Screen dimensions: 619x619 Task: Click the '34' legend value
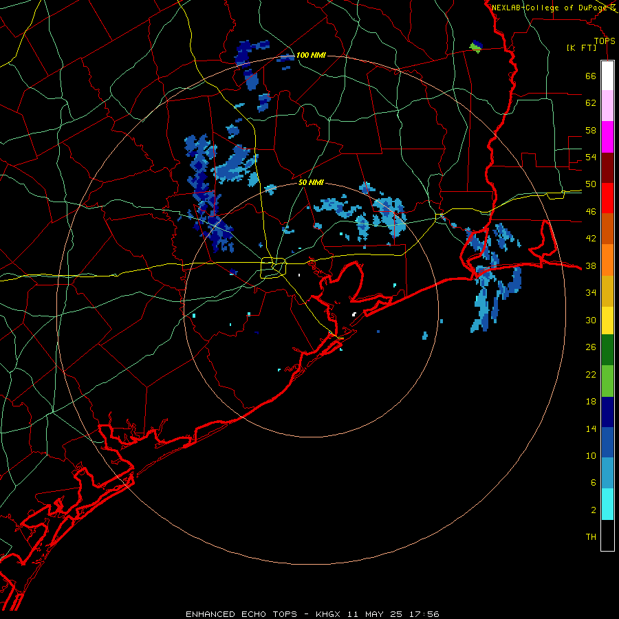pyautogui.click(x=591, y=293)
